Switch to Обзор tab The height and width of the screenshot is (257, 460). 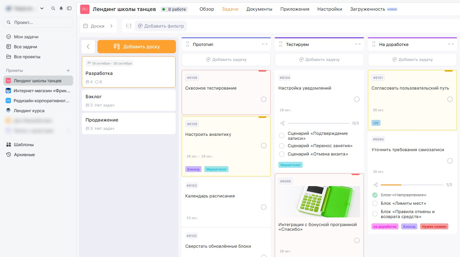[207, 9]
